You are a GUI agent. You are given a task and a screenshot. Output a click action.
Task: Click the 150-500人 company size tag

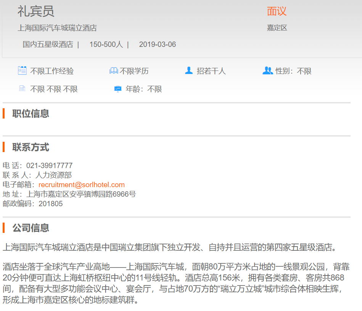pos(106,45)
